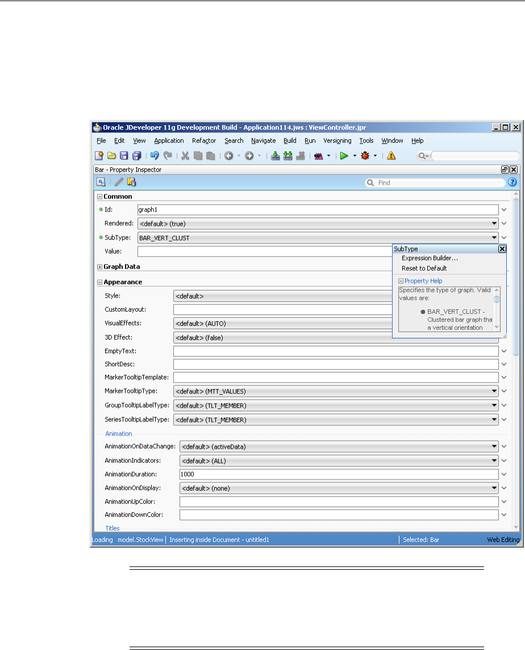Click the bind to data inspector icon

132,181
